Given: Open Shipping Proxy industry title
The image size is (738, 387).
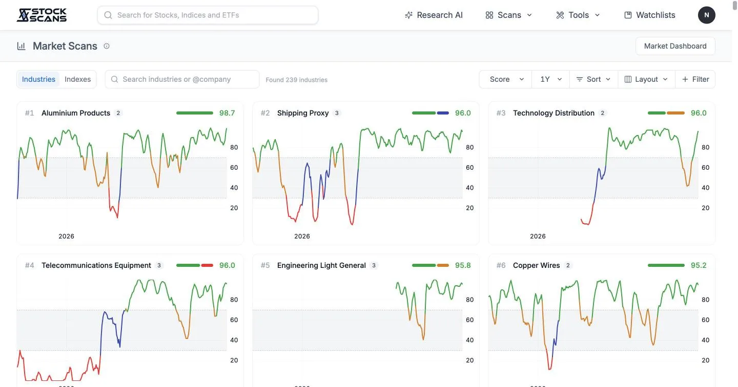Looking at the screenshot, I should point(303,113).
